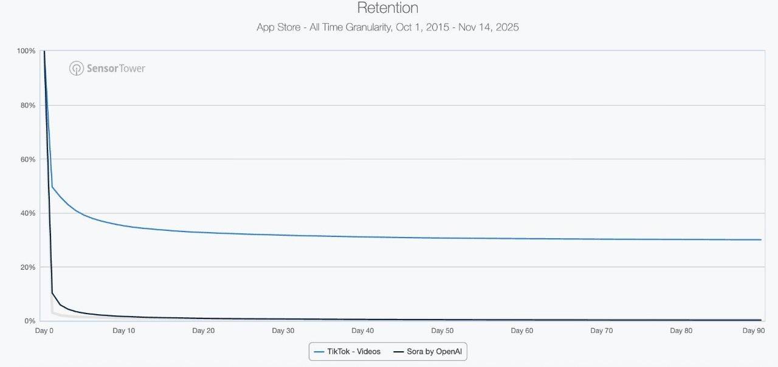Click the Sensor Tower watermark text

[115, 68]
